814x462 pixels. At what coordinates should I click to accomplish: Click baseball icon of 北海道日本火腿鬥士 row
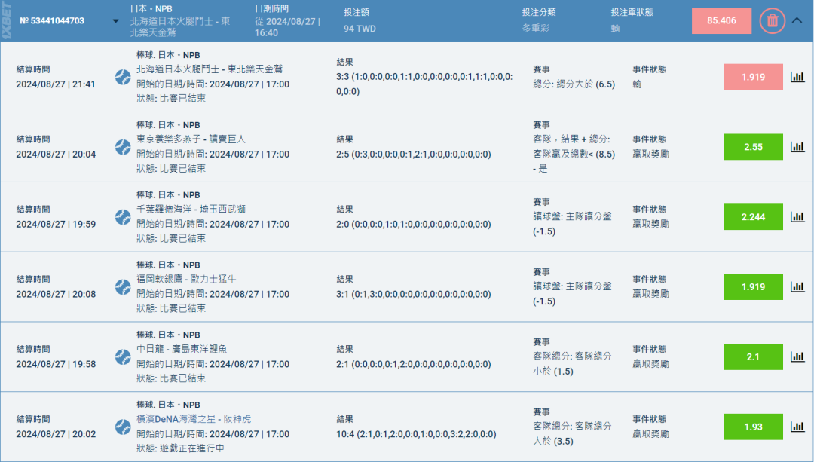coord(123,78)
